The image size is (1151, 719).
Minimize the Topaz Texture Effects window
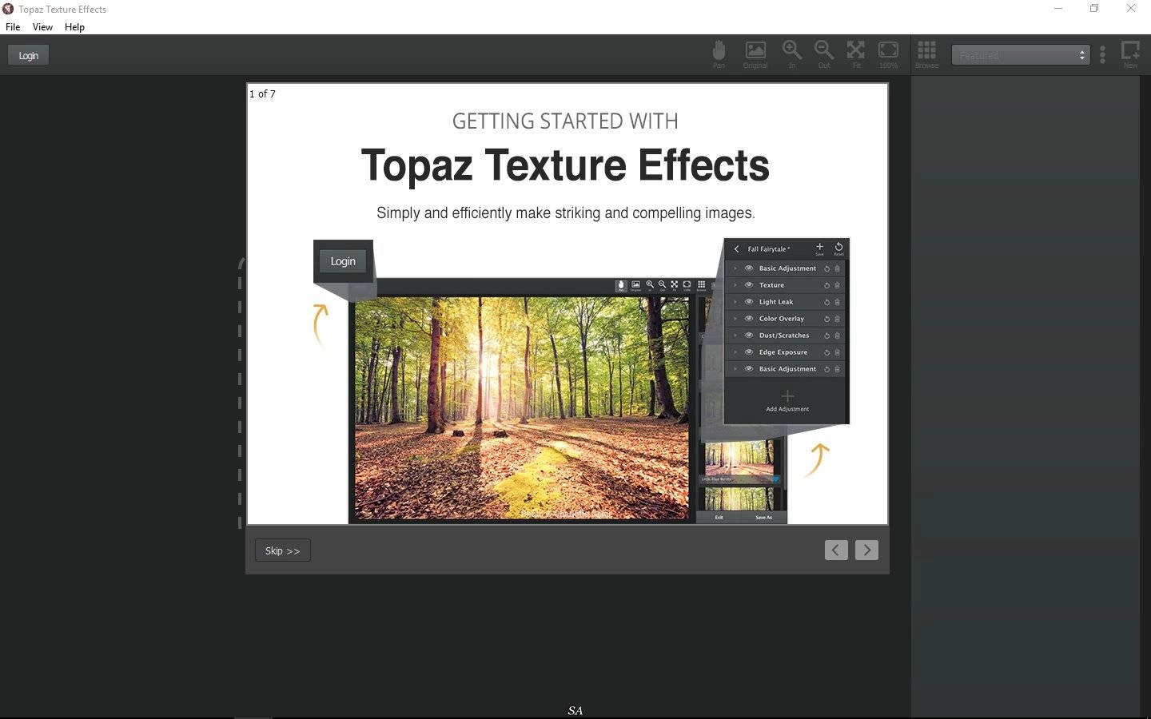tap(1058, 9)
